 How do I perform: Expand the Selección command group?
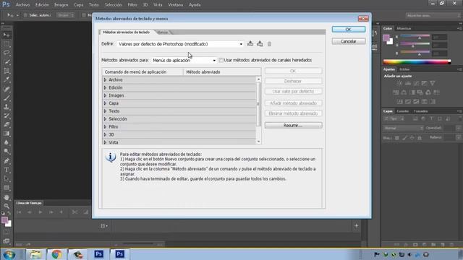105,118
